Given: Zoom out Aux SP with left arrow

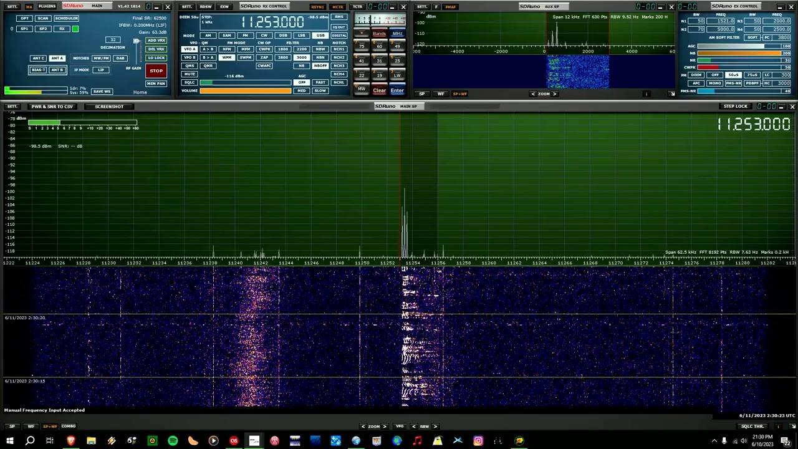Looking at the screenshot, I should (x=532, y=94).
